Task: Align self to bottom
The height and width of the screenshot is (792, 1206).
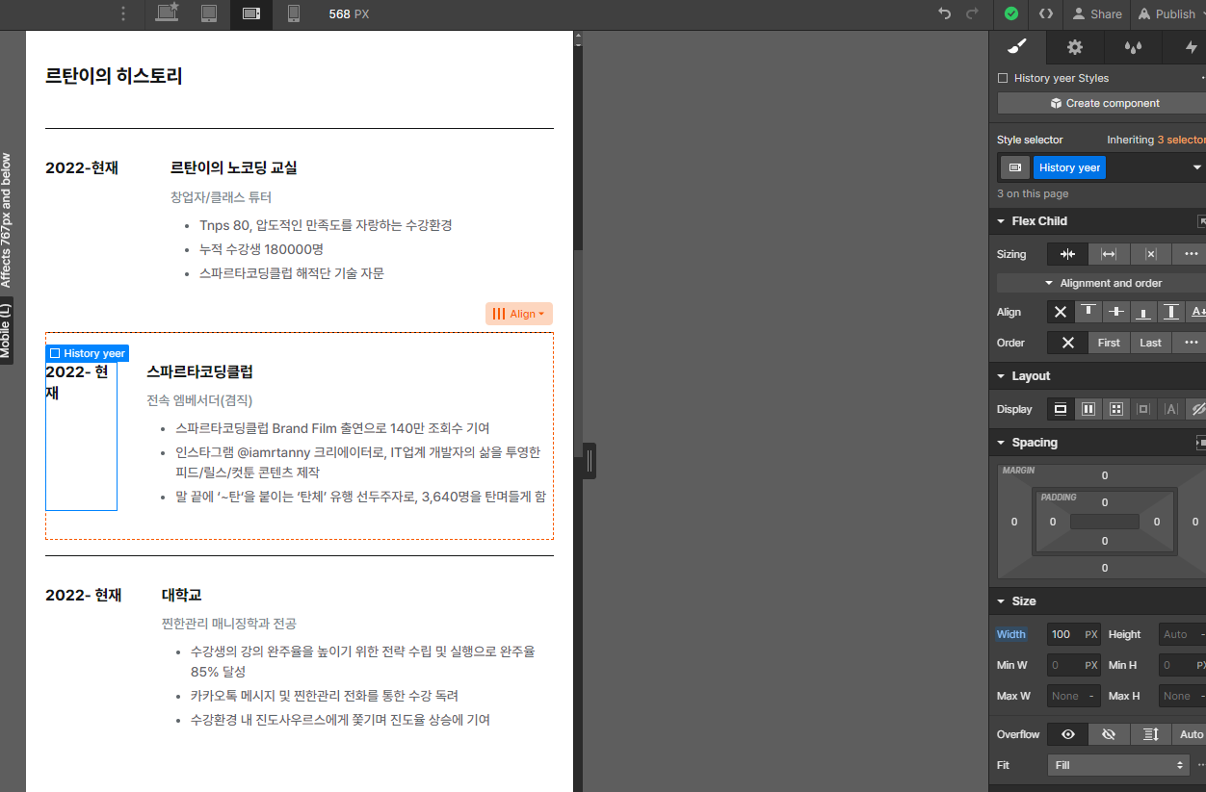Action: click(x=1143, y=312)
